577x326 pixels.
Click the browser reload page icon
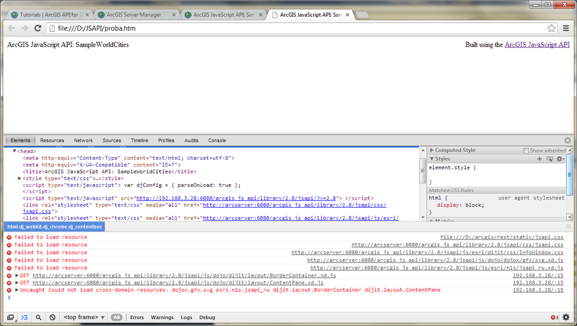(x=38, y=28)
